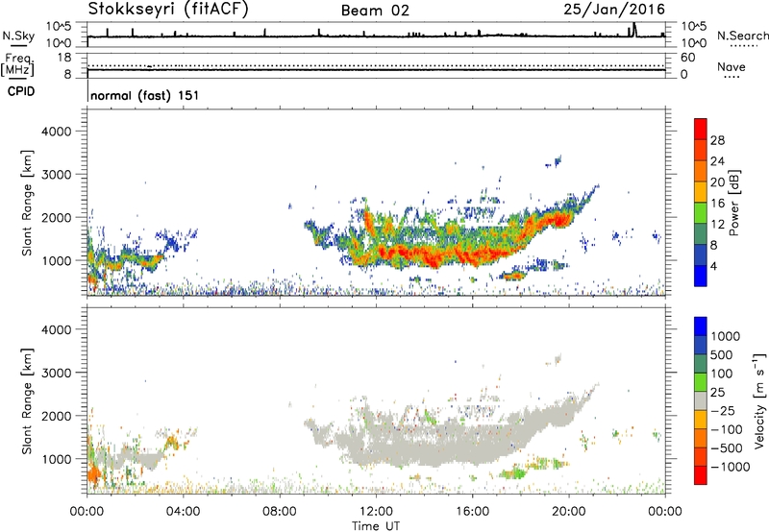Image resolution: width=769 pixels, height=532 pixels.
Task: Click the Nave legend label
Action: (x=732, y=66)
